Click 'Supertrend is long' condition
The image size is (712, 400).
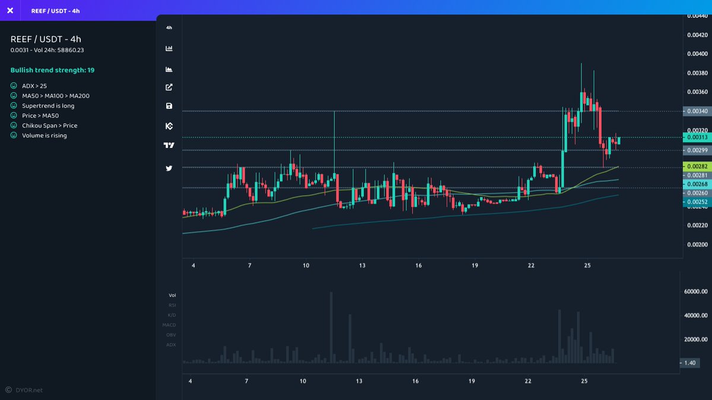pos(48,105)
